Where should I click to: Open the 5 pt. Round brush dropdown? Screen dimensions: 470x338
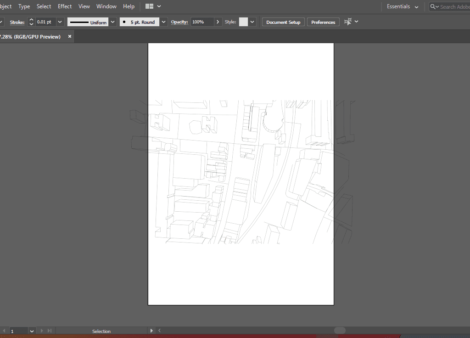[163, 22]
